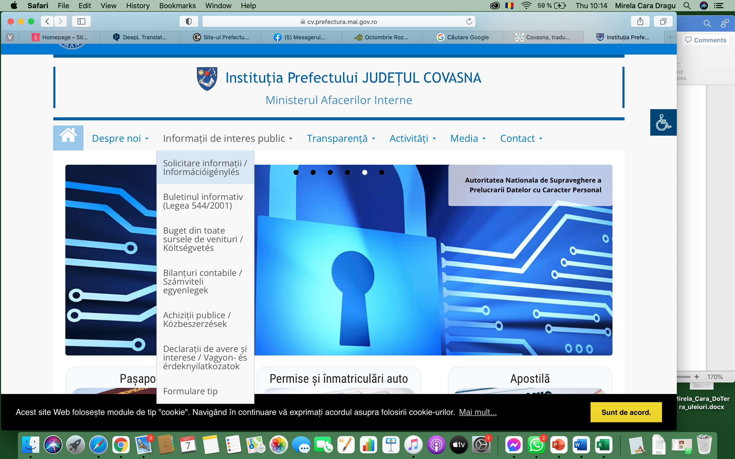Open System Preferences in the Dock
735x459 pixels.
tap(481, 445)
